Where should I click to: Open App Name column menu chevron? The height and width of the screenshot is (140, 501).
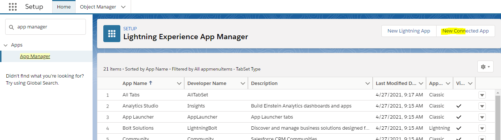coord(179,83)
